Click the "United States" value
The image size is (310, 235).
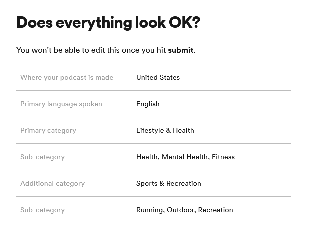(158, 77)
